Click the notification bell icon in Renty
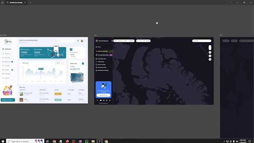 point(78,41)
